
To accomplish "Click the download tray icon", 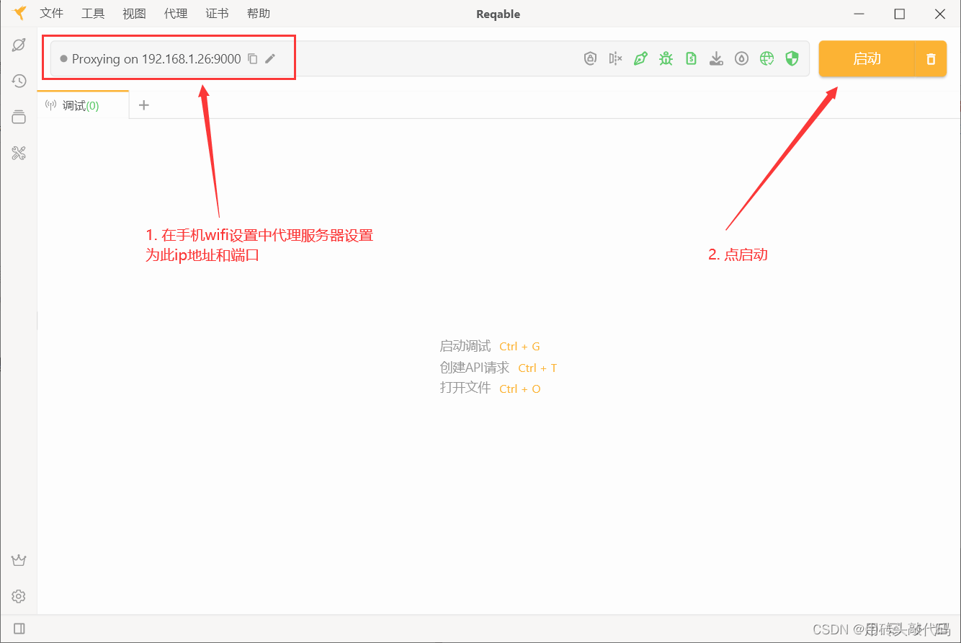I will pyautogui.click(x=716, y=58).
